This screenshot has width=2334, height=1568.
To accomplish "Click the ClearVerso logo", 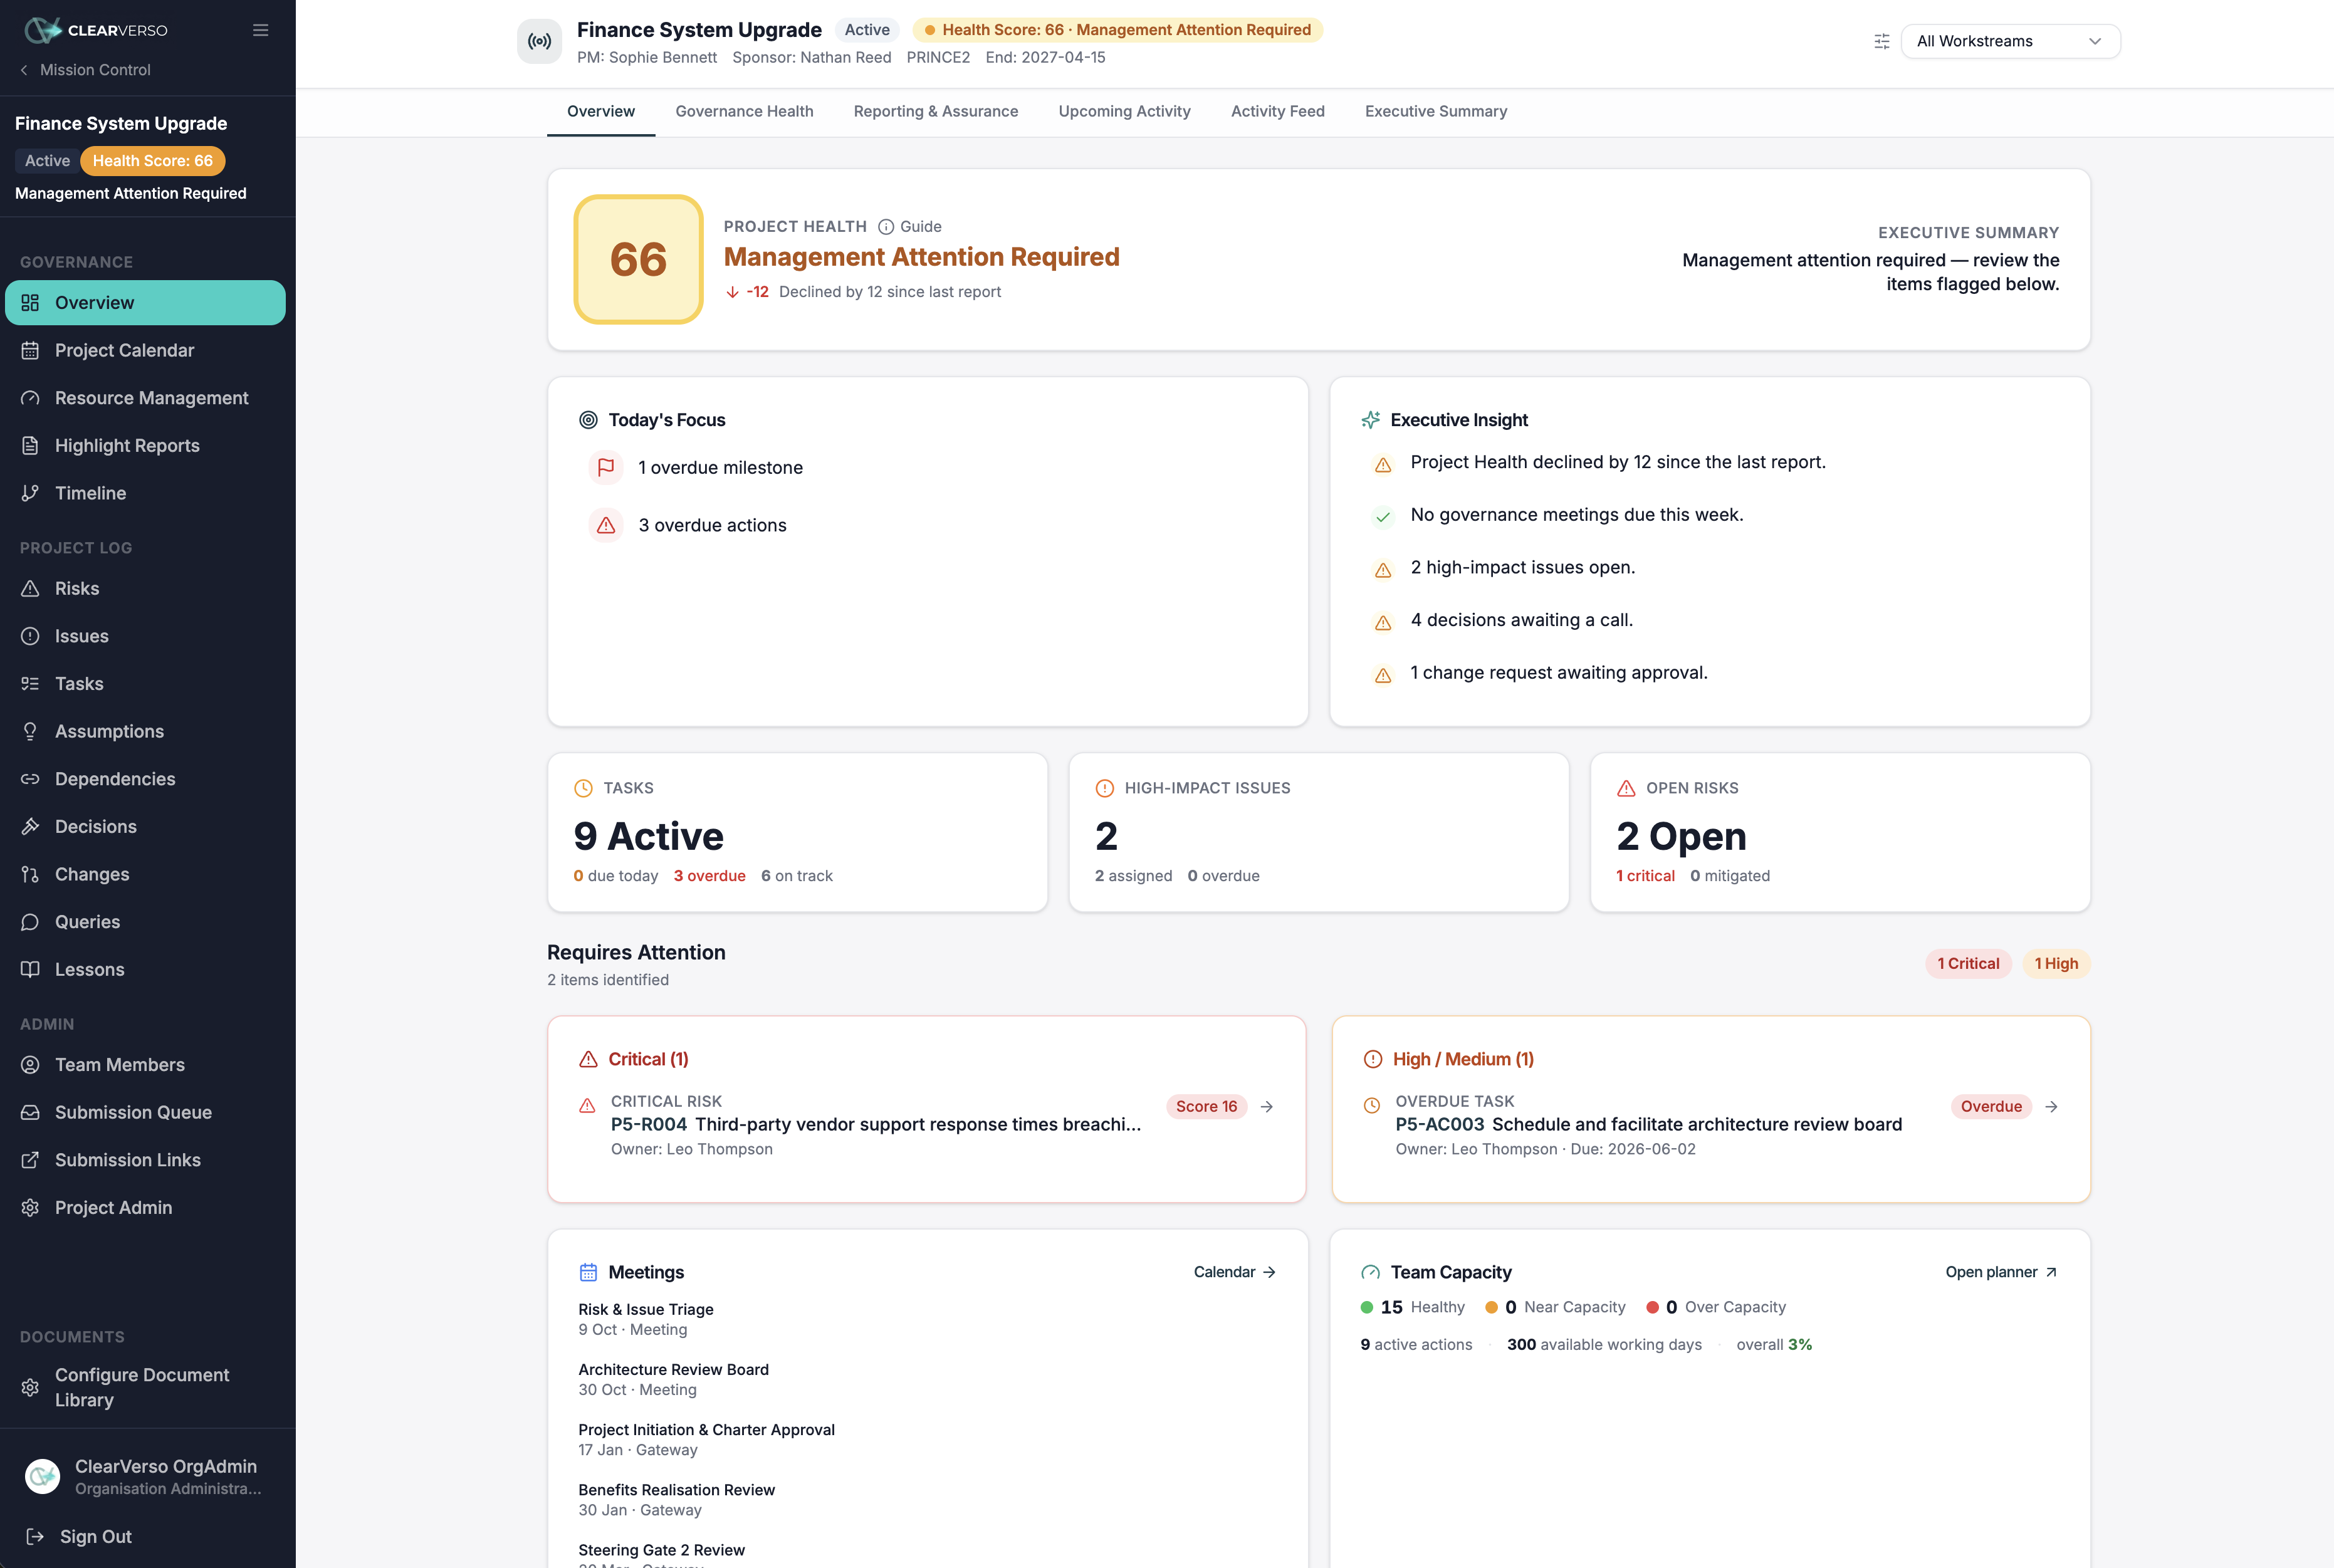I will point(96,30).
